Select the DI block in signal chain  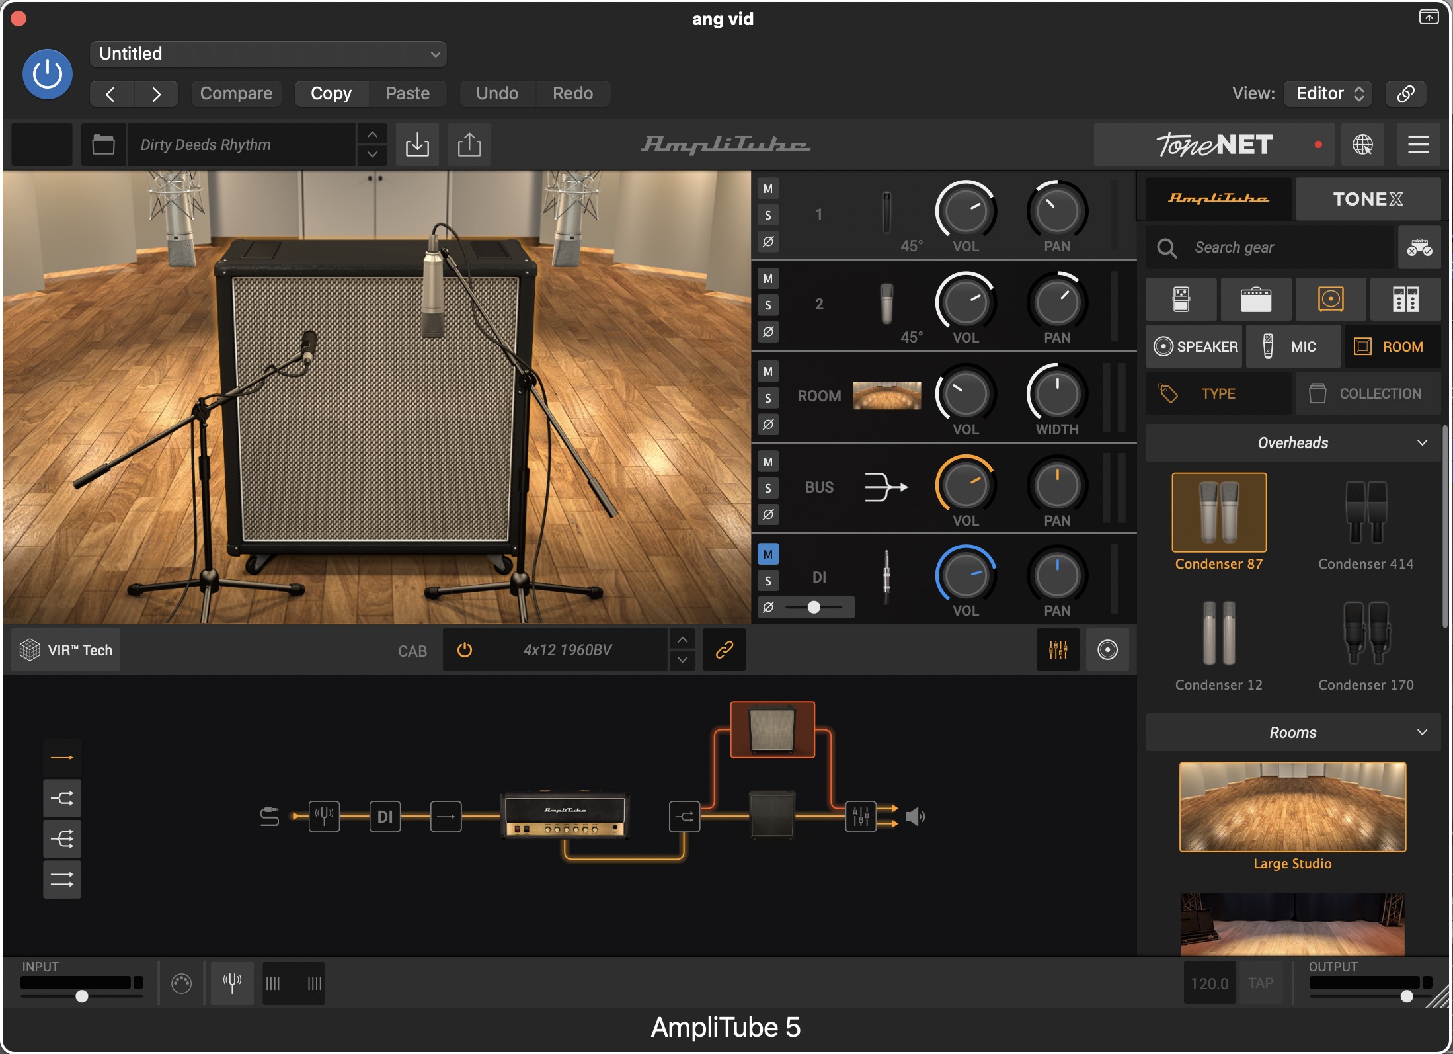[385, 817]
